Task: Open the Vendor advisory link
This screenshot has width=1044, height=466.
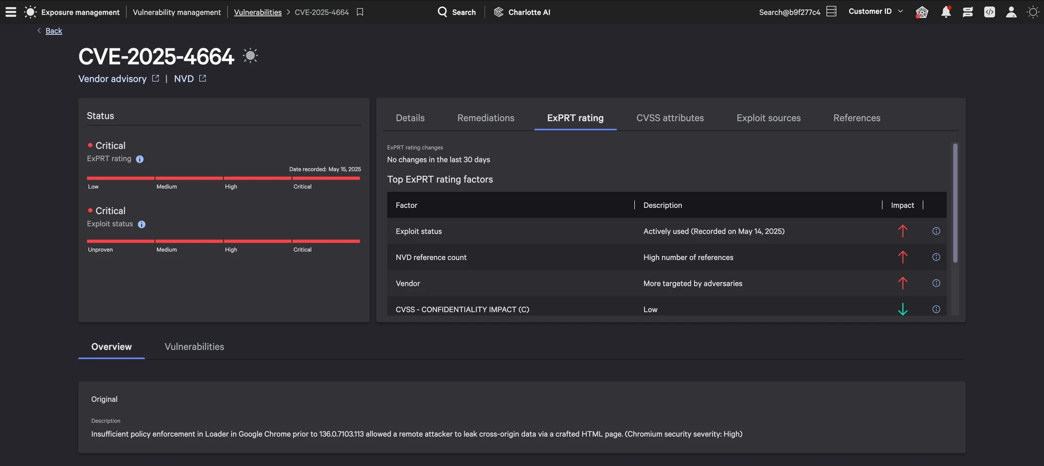Action: coord(112,79)
